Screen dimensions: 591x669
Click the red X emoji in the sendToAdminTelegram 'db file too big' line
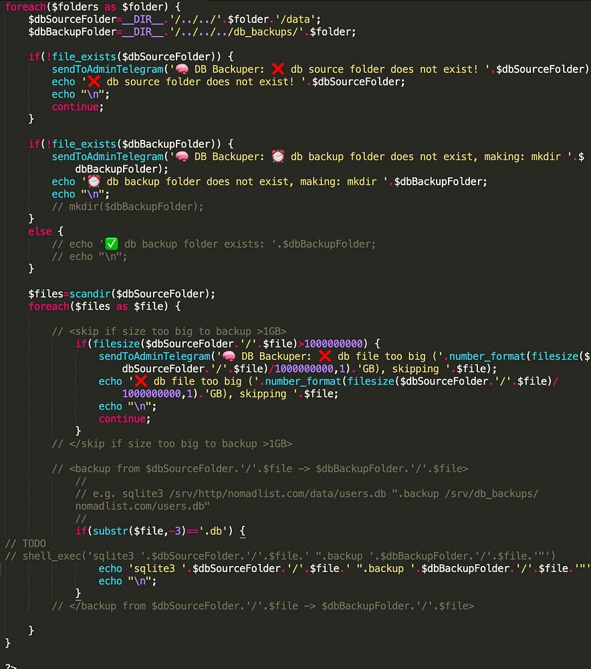click(x=325, y=356)
